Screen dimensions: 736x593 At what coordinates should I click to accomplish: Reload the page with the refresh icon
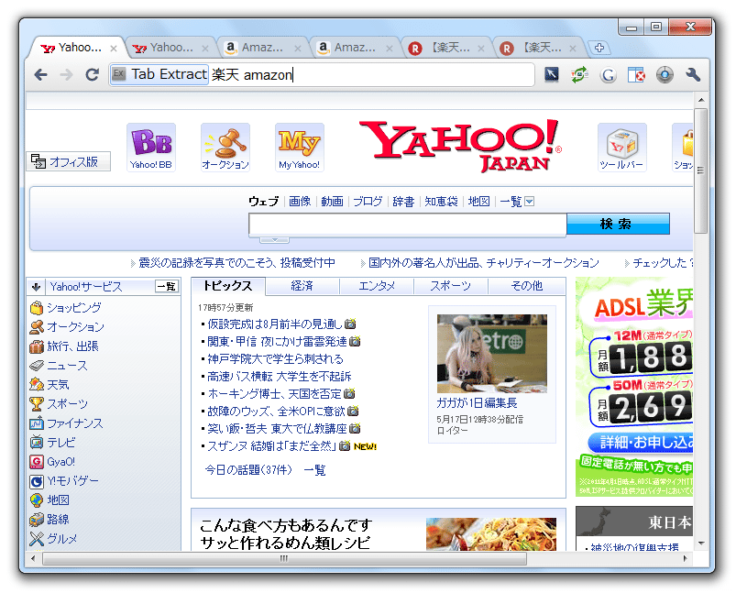pyautogui.click(x=92, y=74)
